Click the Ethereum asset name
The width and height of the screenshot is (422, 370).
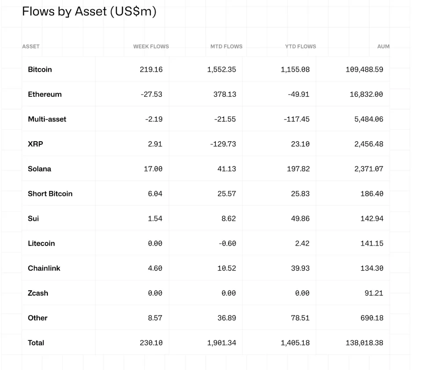[x=44, y=94]
